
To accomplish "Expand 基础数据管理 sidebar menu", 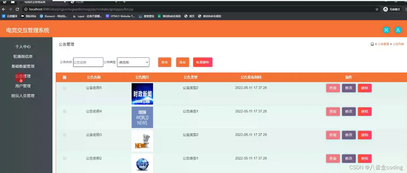I will [x=23, y=66].
